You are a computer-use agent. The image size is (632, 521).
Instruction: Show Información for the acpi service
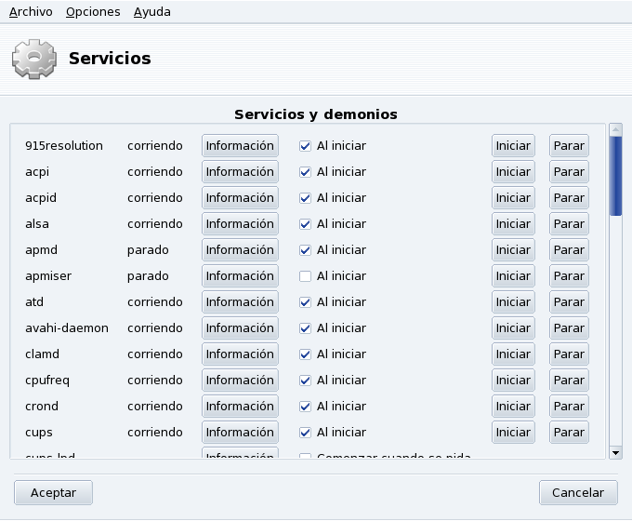pyautogui.click(x=240, y=172)
